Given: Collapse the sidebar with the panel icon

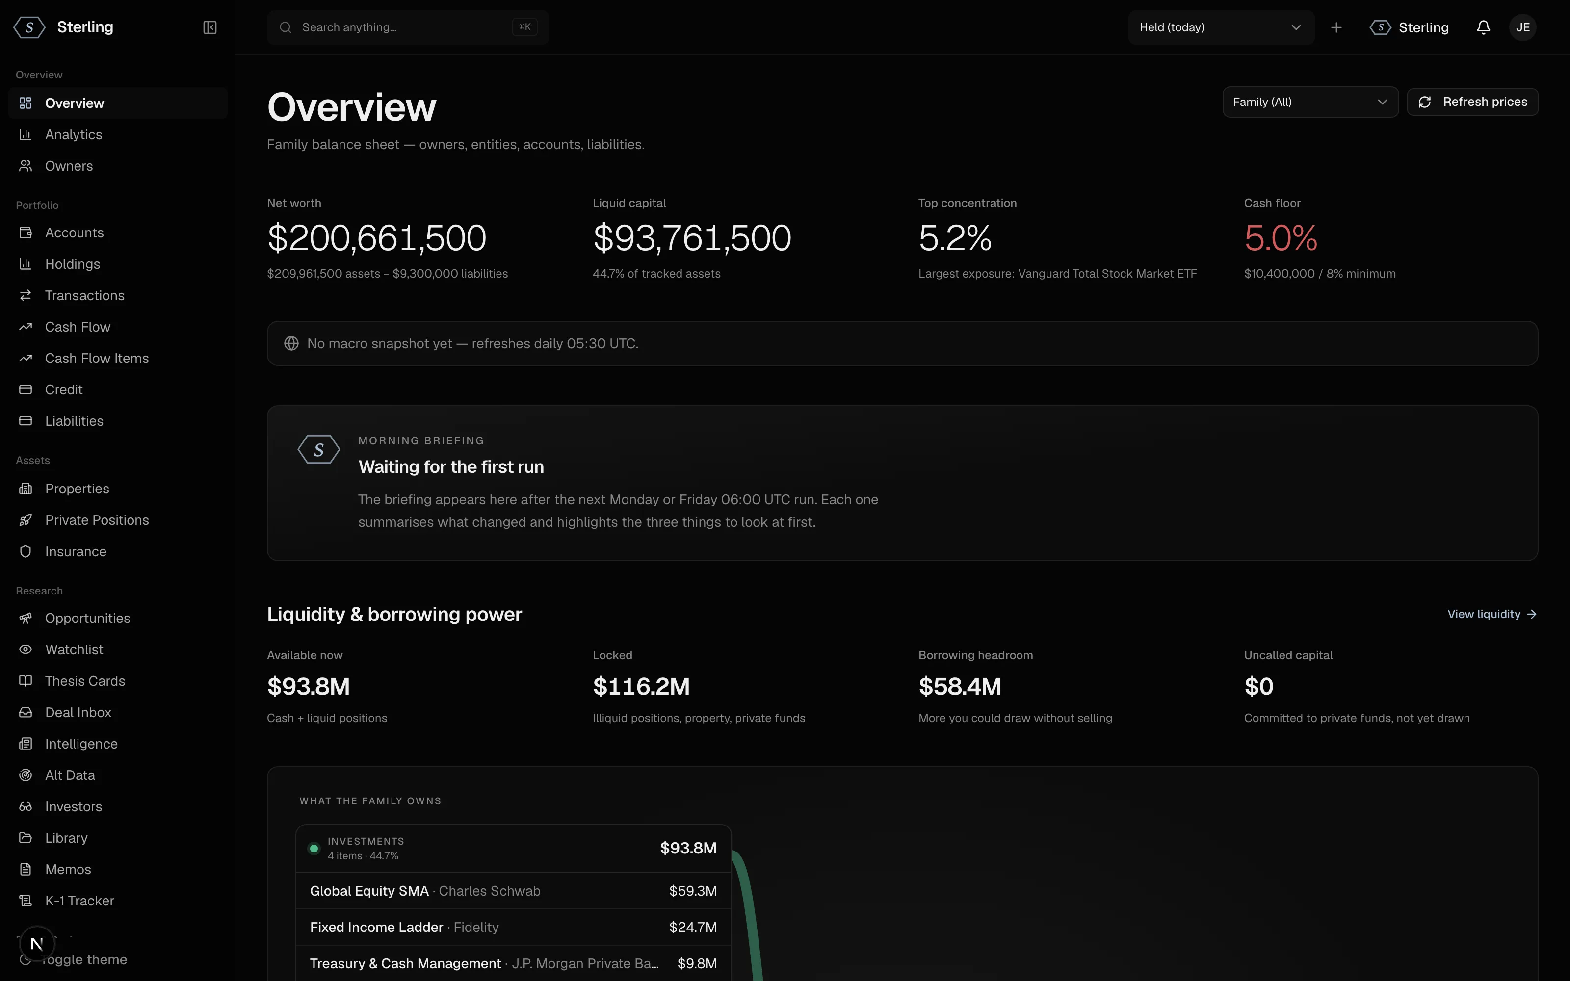Looking at the screenshot, I should click(x=209, y=27).
